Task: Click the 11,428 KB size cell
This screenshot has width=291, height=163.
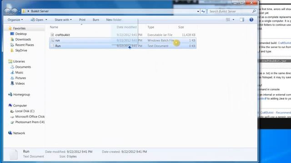Action: (x=189, y=35)
